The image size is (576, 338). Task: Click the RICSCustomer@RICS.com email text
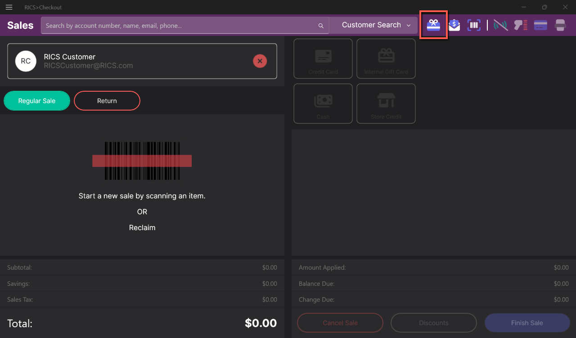coord(88,66)
